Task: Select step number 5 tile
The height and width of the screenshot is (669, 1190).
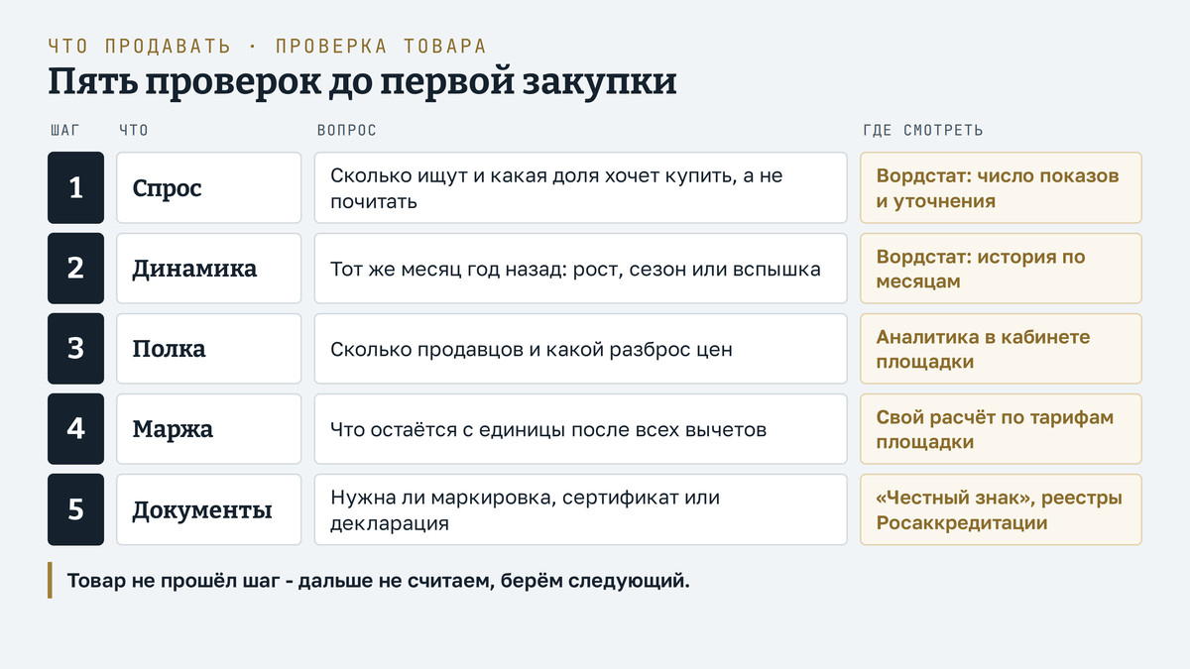Action: 75,509
